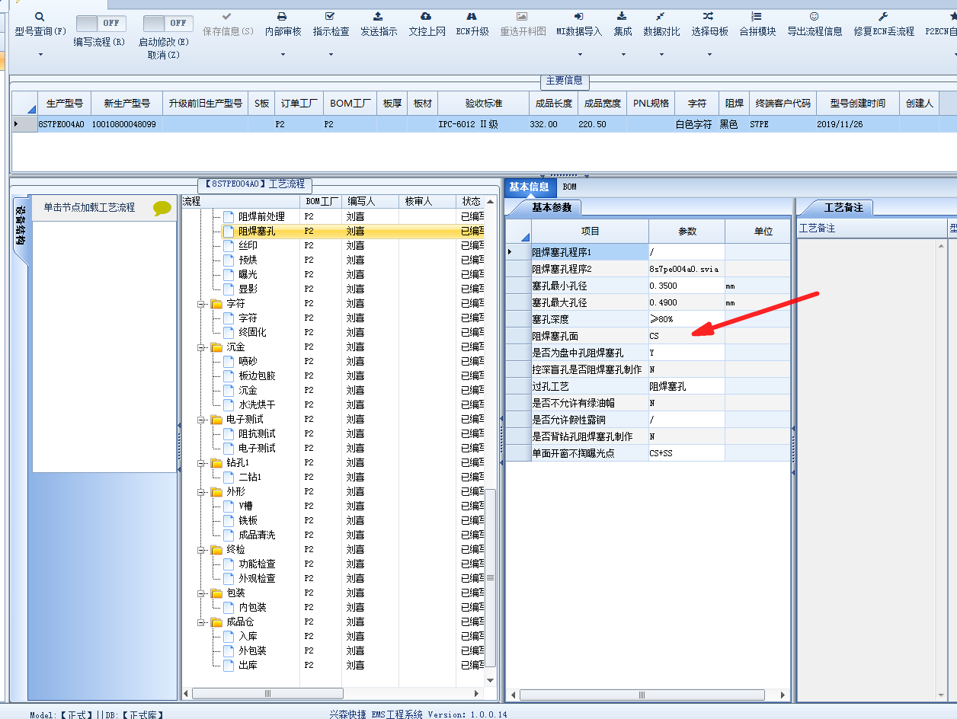Viewport: 957px width, 719px height.
Task: Toggle the 启动修改 OFF switch
Action: (x=168, y=24)
